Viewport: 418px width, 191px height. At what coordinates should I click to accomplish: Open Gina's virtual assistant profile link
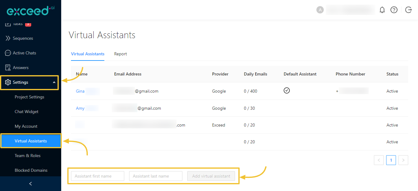click(80, 91)
